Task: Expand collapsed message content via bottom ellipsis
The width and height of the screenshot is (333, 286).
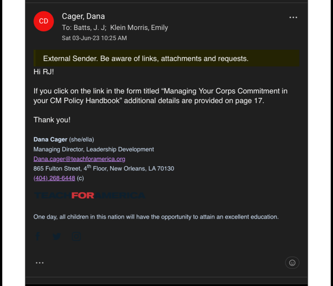Action: point(40,263)
